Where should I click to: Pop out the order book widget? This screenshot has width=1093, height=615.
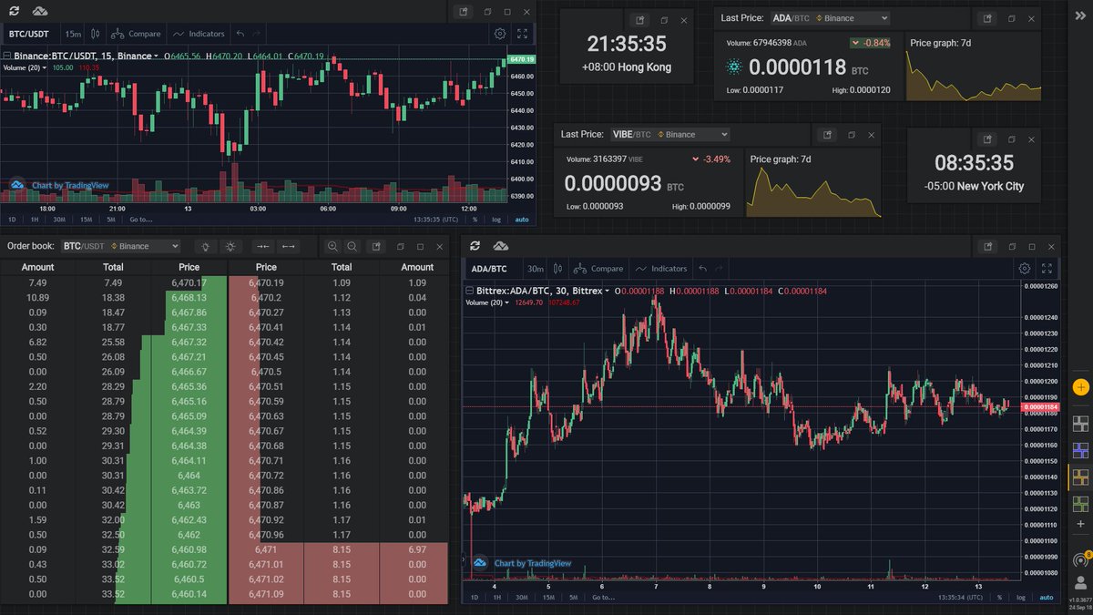click(375, 246)
